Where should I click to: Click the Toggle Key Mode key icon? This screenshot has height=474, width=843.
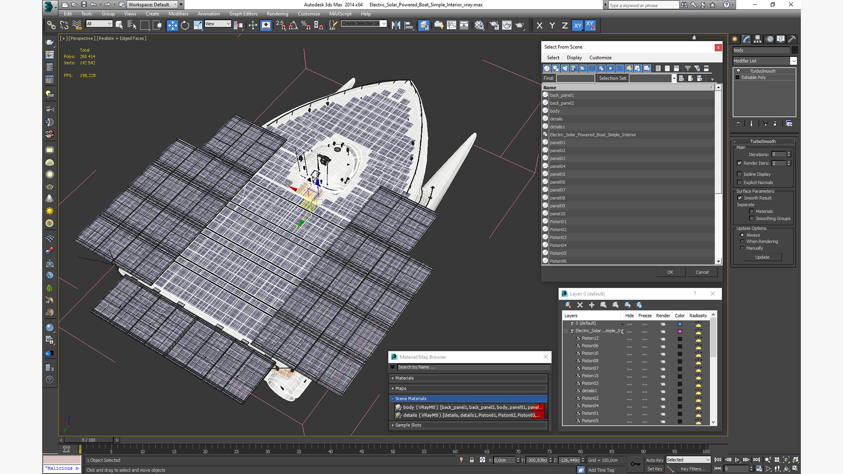[635, 464]
